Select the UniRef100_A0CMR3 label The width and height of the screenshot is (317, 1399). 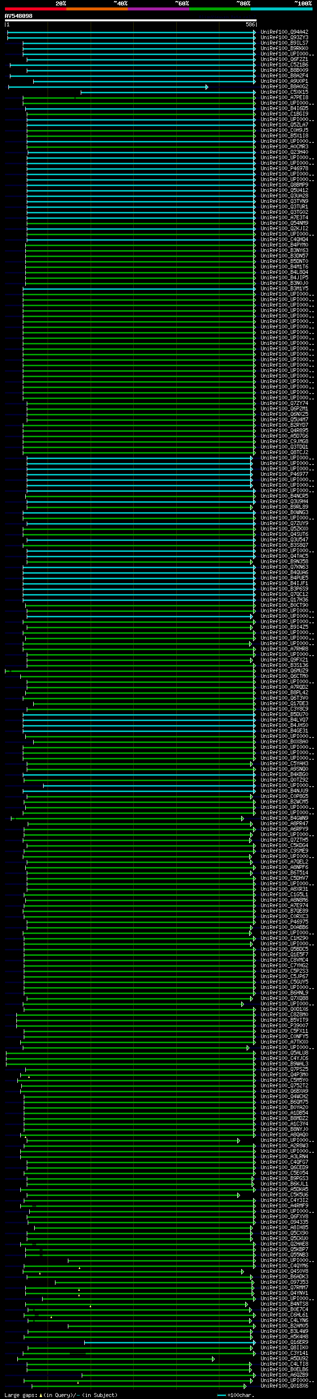point(284,146)
